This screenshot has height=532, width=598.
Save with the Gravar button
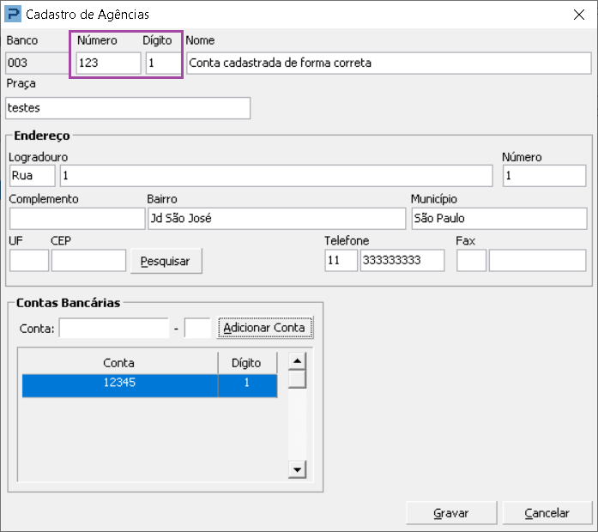(451, 513)
